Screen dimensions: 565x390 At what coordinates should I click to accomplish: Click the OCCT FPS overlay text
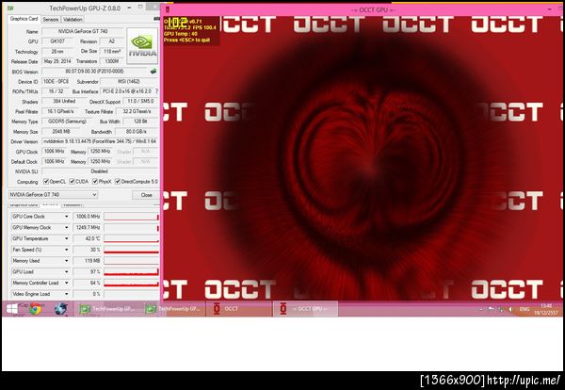[204, 27]
